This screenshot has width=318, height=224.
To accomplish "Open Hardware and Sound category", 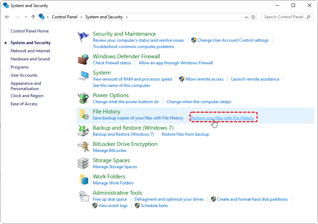I will [x=30, y=59].
